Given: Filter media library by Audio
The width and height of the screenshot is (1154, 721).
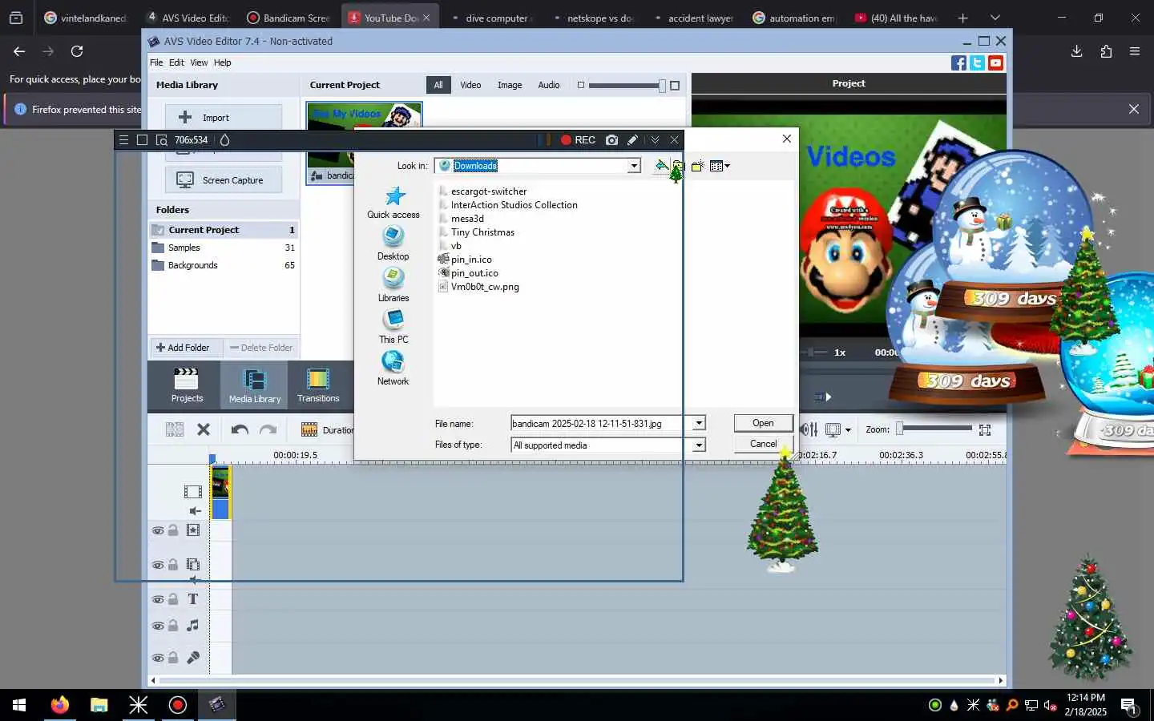Looking at the screenshot, I should coord(549,85).
